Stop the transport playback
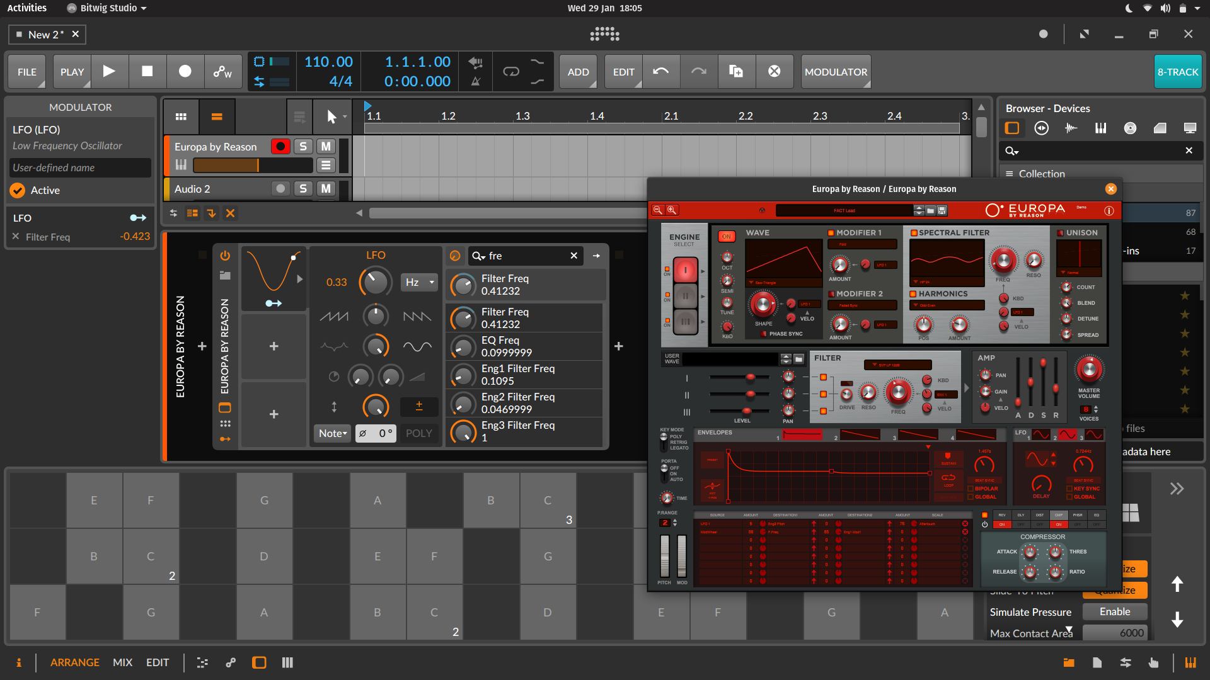Viewport: 1210px width, 680px height. [147, 72]
